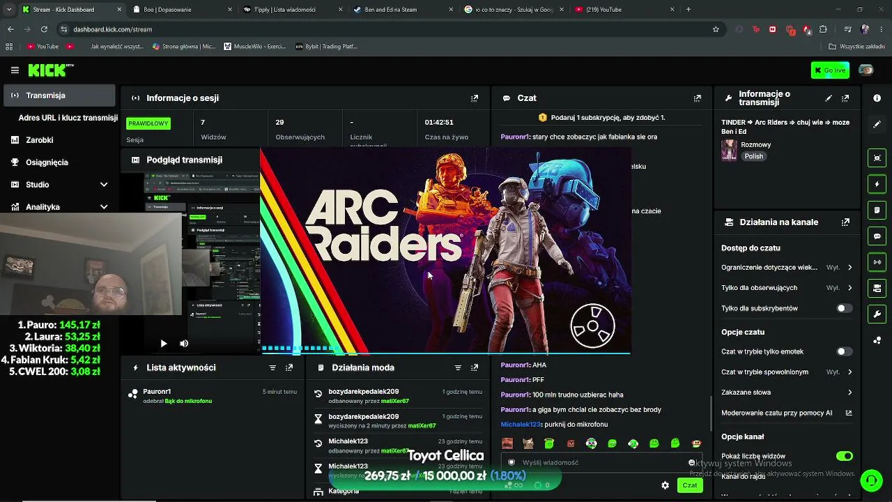The width and height of the screenshot is (892, 502).
Task: Switch to the Ben and Ed na Steam tab
Action: pyautogui.click(x=404, y=10)
